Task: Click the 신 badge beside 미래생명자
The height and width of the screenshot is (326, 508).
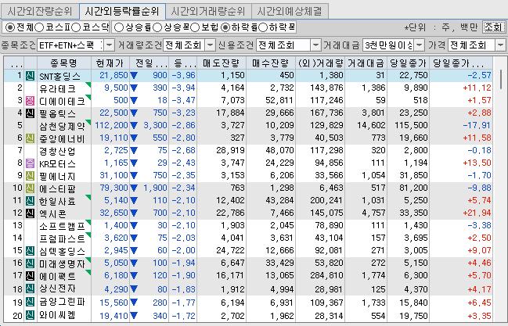Action: [x=30, y=263]
